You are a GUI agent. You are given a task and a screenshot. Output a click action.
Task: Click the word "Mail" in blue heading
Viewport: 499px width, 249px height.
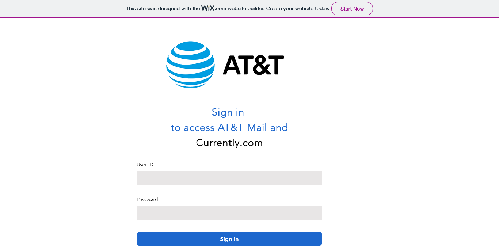pyautogui.click(x=257, y=127)
